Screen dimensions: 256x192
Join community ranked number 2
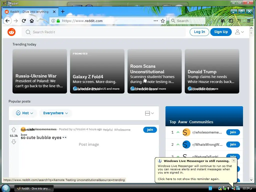(233, 144)
